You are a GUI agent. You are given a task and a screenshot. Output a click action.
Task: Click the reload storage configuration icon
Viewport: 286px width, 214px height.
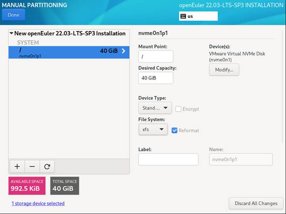[47, 166]
